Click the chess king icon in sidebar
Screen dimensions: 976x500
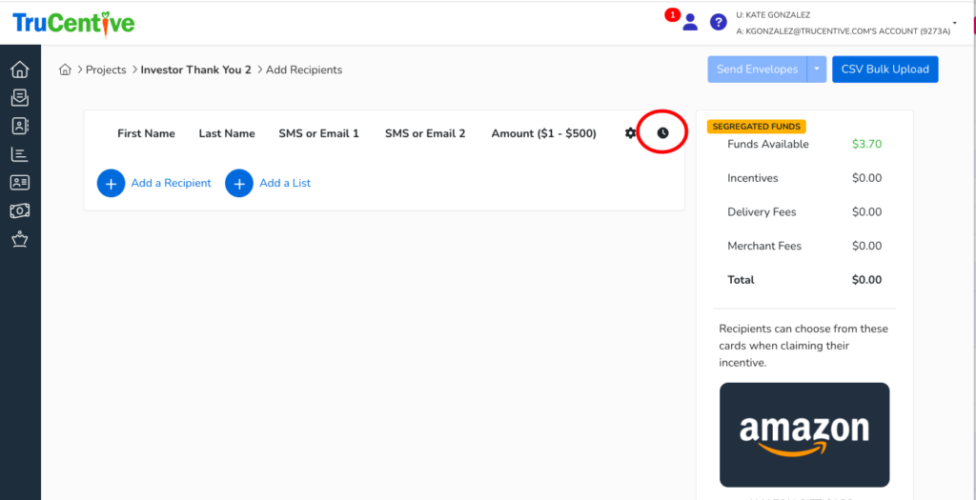pyautogui.click(x=19, y=239)
